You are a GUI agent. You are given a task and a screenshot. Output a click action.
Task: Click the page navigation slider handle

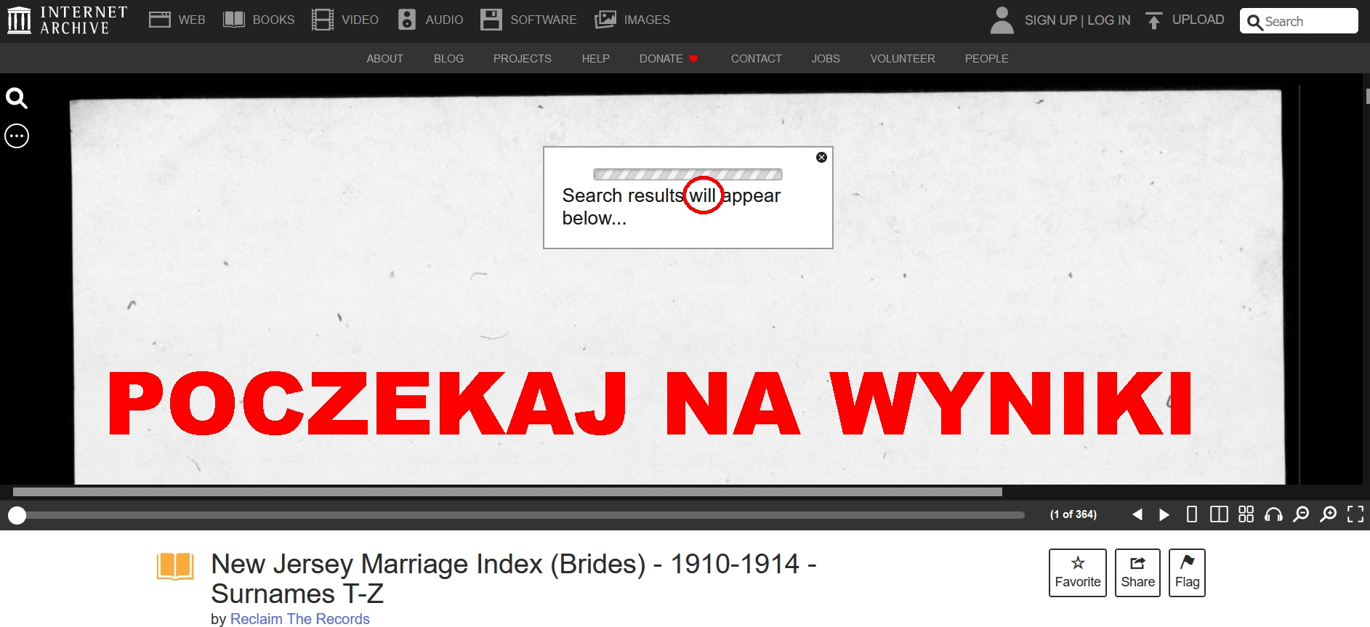click(x=17, y=515)
